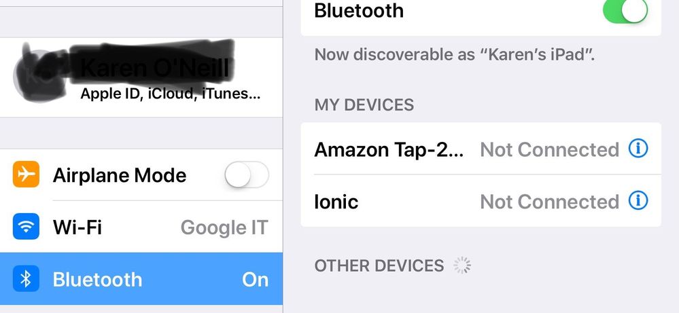Open the Wi-Fi settings row

pyautogui.click(x=141, y=227)
